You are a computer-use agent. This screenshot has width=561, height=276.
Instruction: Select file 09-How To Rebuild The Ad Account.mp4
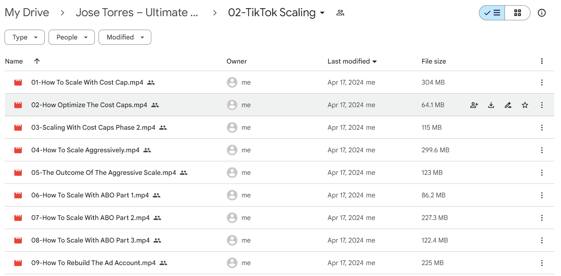[x=93, y=263]
